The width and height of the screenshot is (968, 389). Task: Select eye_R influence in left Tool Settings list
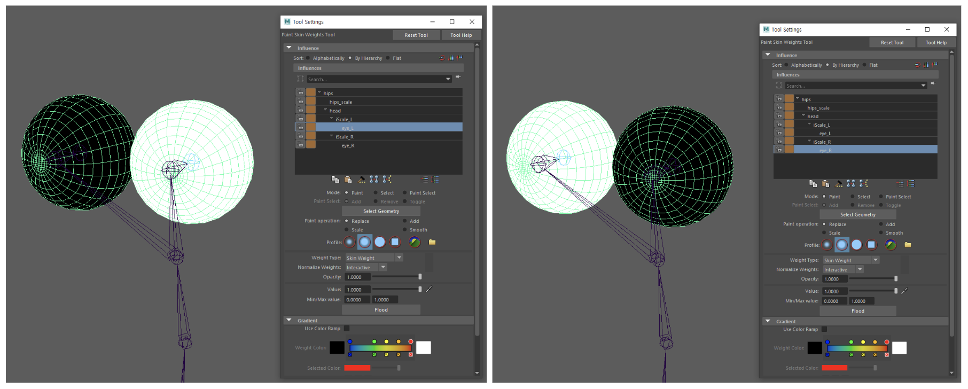click(x=348, y=146)
